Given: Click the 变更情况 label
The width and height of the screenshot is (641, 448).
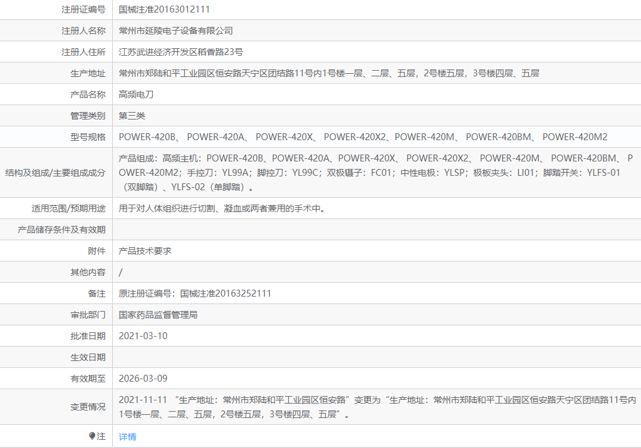Looking at the screenshot, I should [88, 407].
